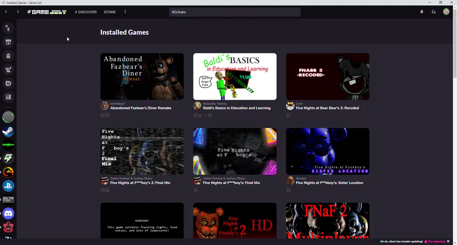Open Five Nights at Freddy's 2 HD thumbnail

[235, 221]
